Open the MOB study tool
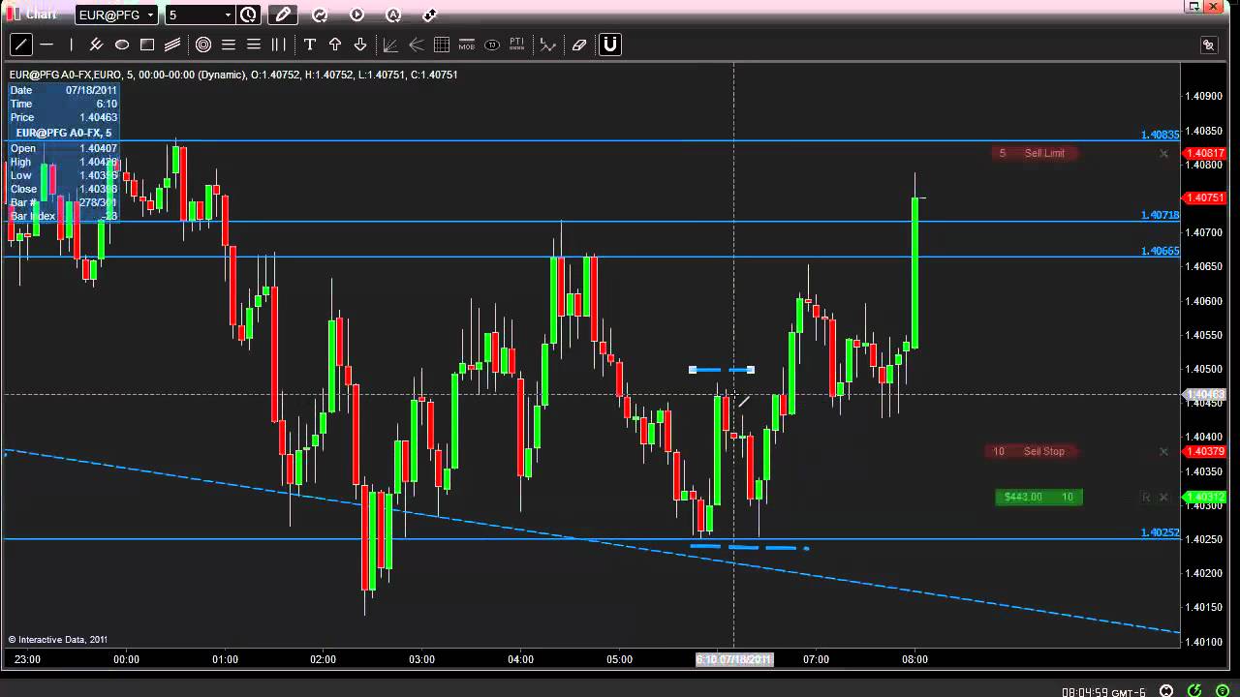1240x697 pixels. click(x=466, y=45)
